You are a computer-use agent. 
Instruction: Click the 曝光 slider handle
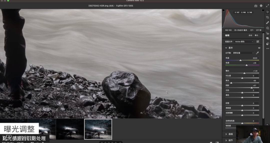click(244, 73)
